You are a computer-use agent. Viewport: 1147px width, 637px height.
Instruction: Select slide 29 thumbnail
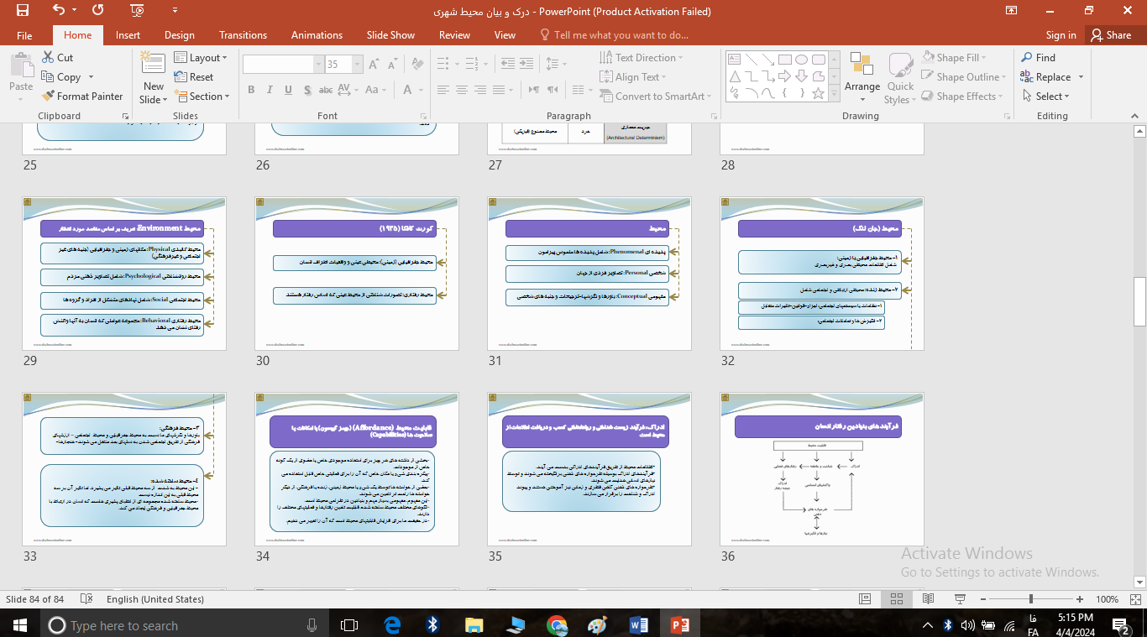(x=124, y=274)
